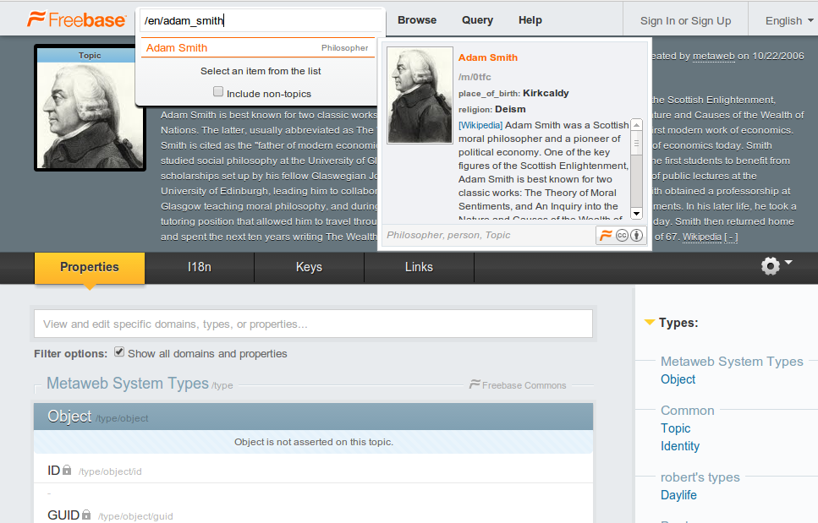Click the Wikipedia link after the description
Screen dimensions: 818x523
701,237
